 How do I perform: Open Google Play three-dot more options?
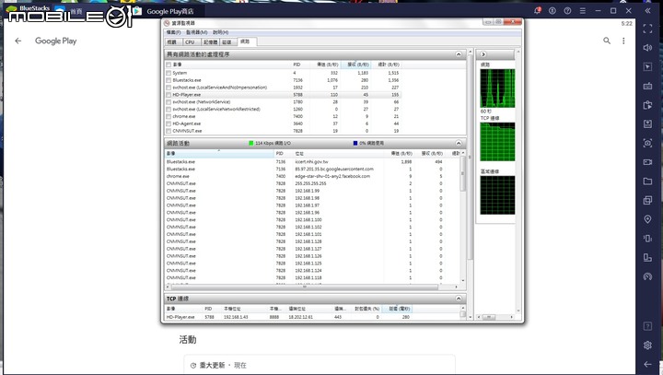tap(623, 41)
